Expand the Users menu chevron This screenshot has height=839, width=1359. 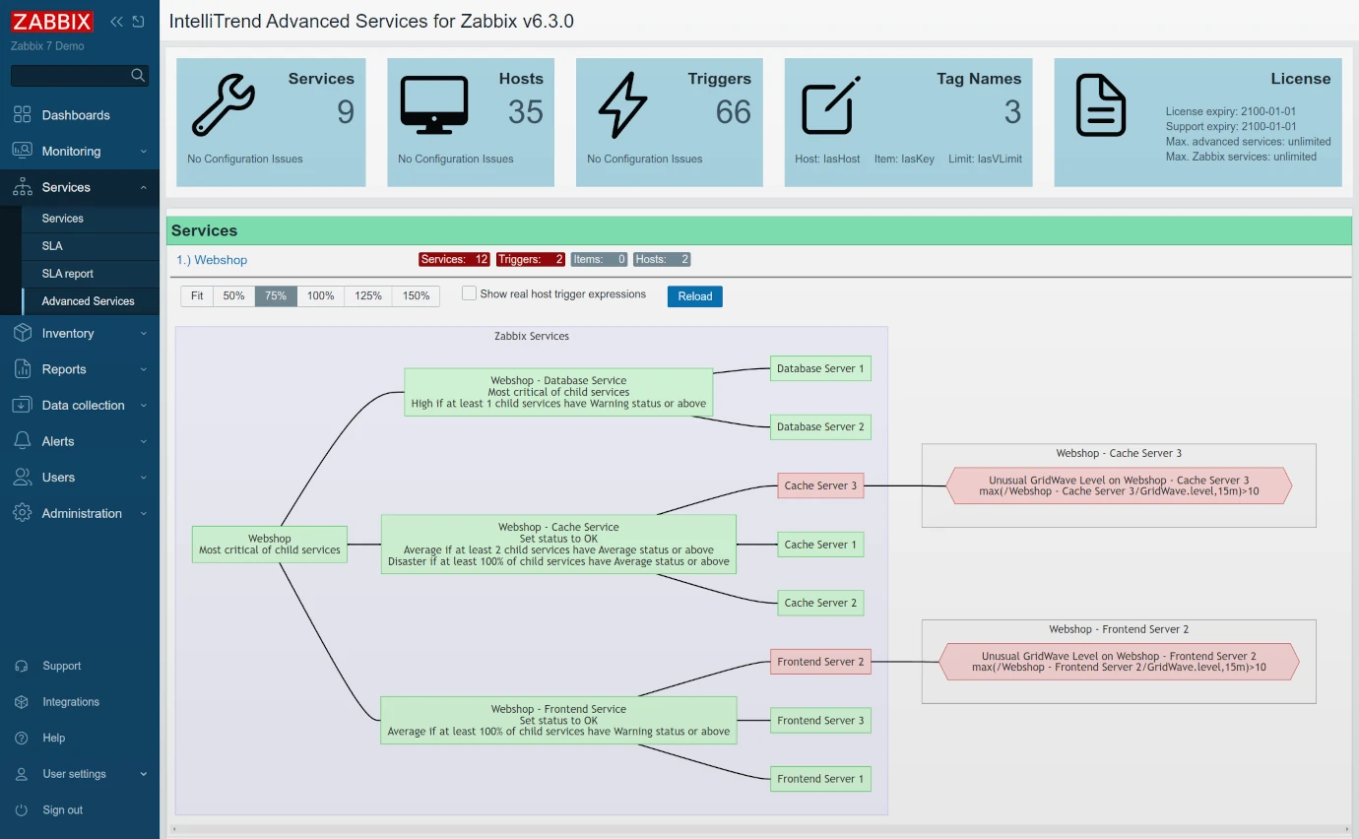click(144, 478)
